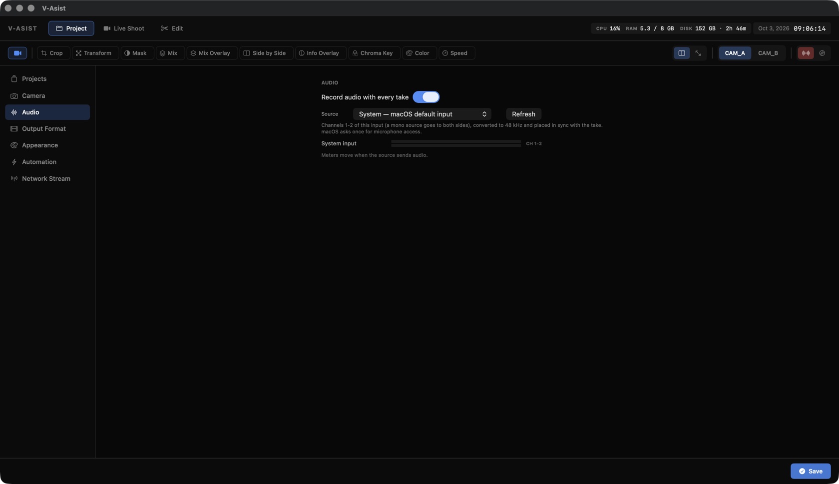The width and height of the screenshot is (839, 484).
Task: Click the Refresh button
Action: 523,114
